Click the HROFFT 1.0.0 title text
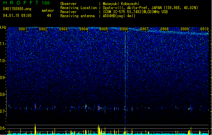This screenshot has height=135, width=212. tap(27, 3)
